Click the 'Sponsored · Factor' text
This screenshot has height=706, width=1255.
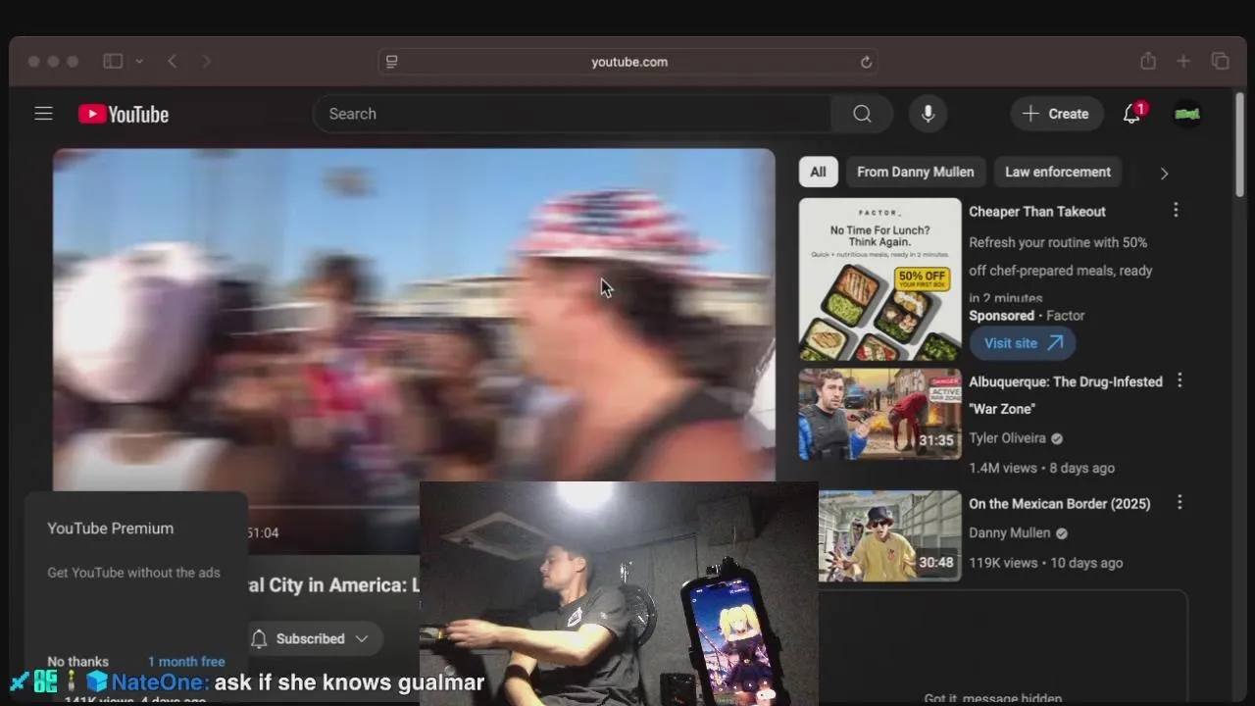pyautogui.click(x=1027, y=316)
